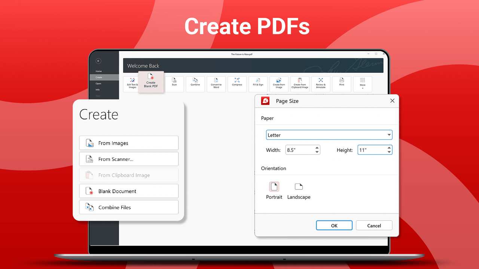Expand the More tools dropdown

(363, 83)
